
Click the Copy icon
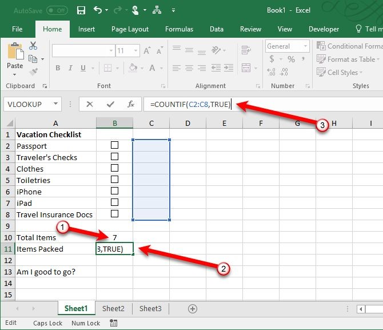[x=33, y=59]
